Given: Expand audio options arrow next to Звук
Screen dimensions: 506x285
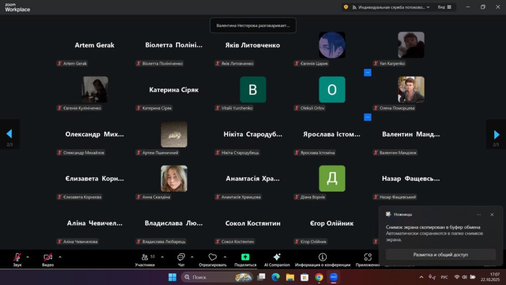Looking at the screenshot, I should point(28,257).
